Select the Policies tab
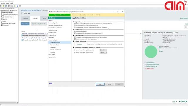The image size is (188, 106). [35, 18]
